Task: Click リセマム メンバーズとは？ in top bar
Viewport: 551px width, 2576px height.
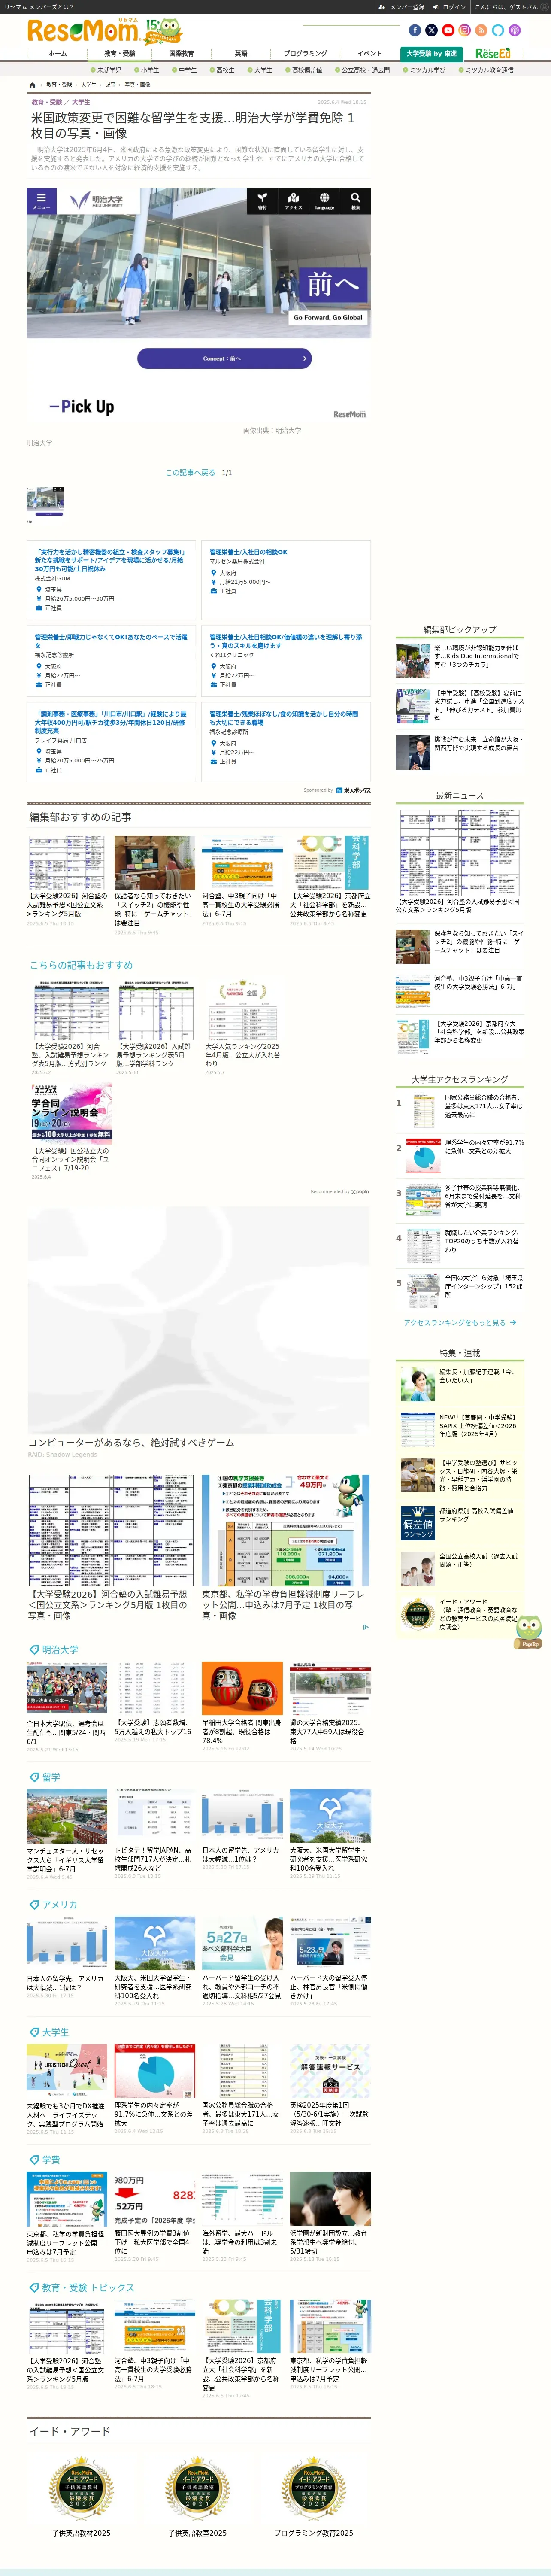Action: tap(39, 7)
